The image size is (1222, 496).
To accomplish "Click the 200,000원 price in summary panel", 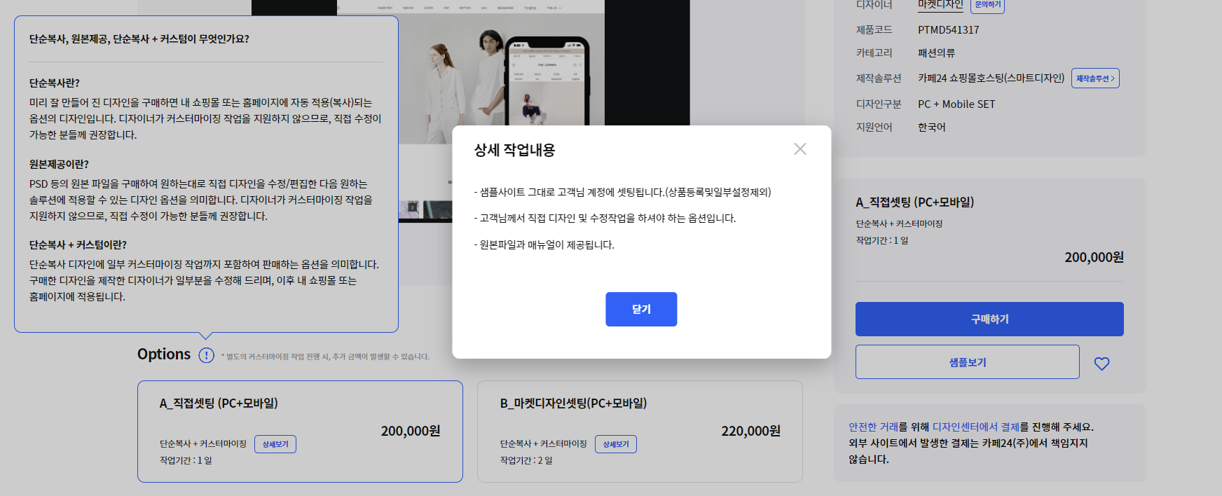I will pyautogui.click(x=1094, y=257).
